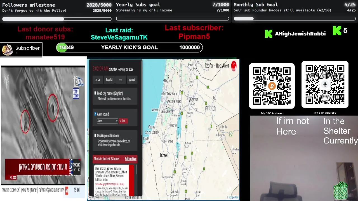Click the alerts list scrollbar

[137, 170]
